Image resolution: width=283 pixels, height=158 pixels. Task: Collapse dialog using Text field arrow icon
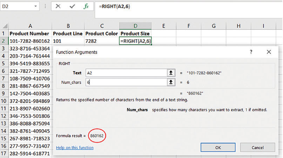click(171, 73)
